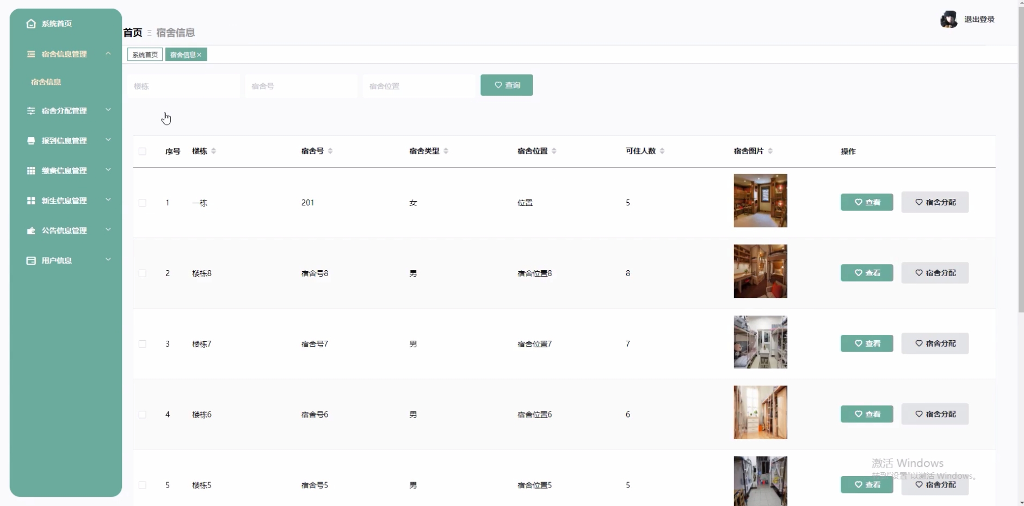Click the 报到信息管理 sidebar icon
The height and width of the screenshot is (506, 1024).
click(31, 141)
